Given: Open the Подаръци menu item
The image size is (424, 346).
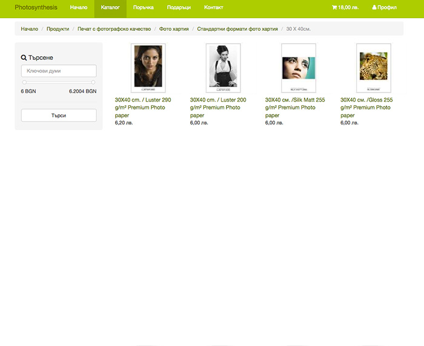Looking at the screenshot, I should (179, 8).
